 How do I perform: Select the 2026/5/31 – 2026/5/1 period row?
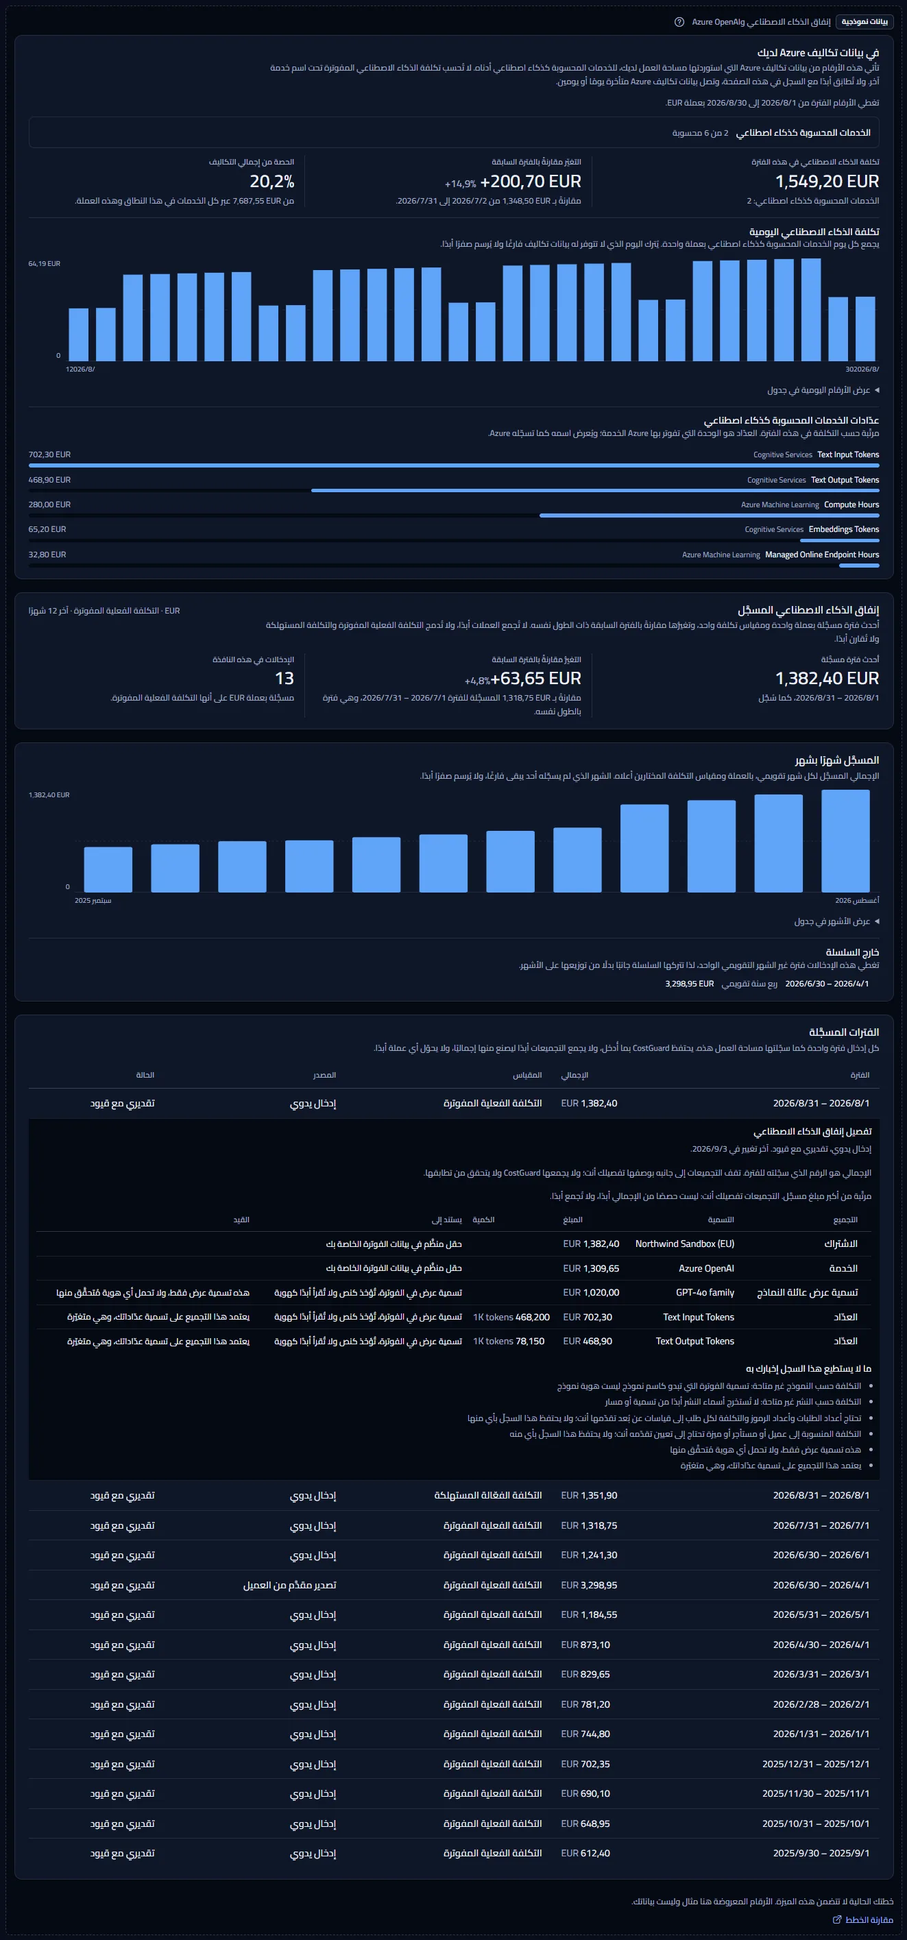pos(454,1614)
